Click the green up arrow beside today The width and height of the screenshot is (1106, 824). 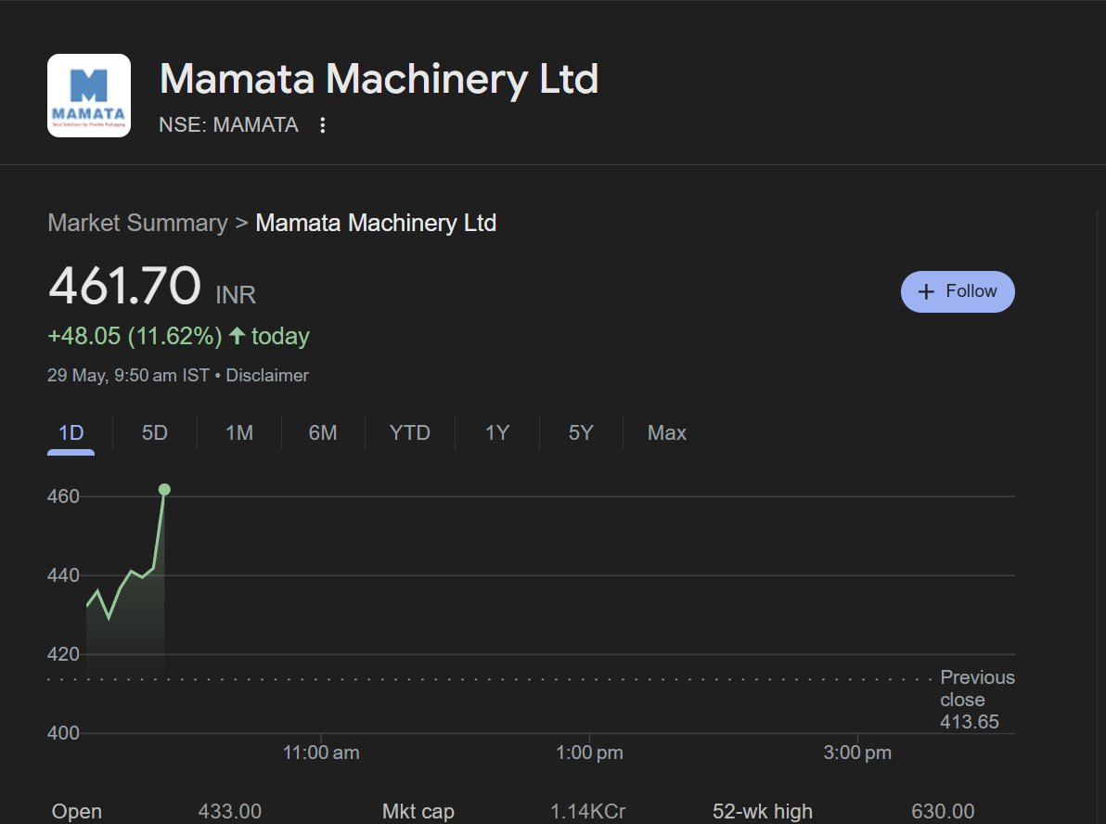(x=237, y=335)
